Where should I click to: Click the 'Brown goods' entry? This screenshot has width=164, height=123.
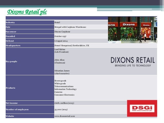60,81
